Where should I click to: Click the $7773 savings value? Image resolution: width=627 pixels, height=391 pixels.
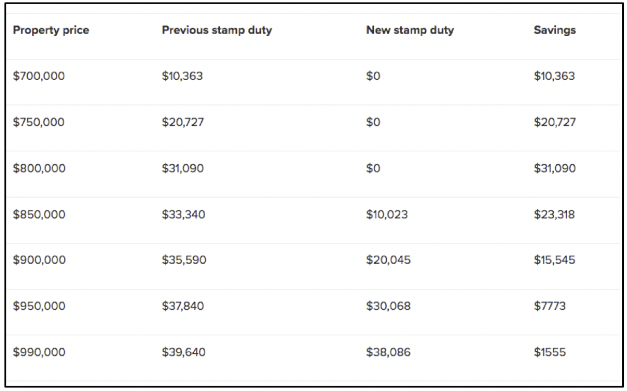pos(550,306)
